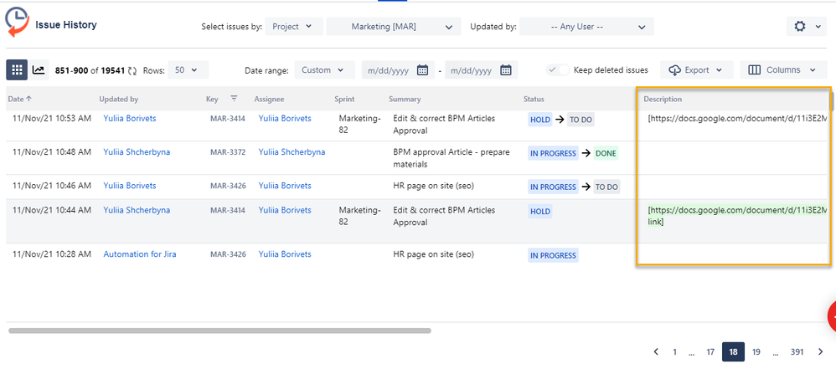
Task: Click the vertical table scrollbar
Action: click(x=831, y=103)
